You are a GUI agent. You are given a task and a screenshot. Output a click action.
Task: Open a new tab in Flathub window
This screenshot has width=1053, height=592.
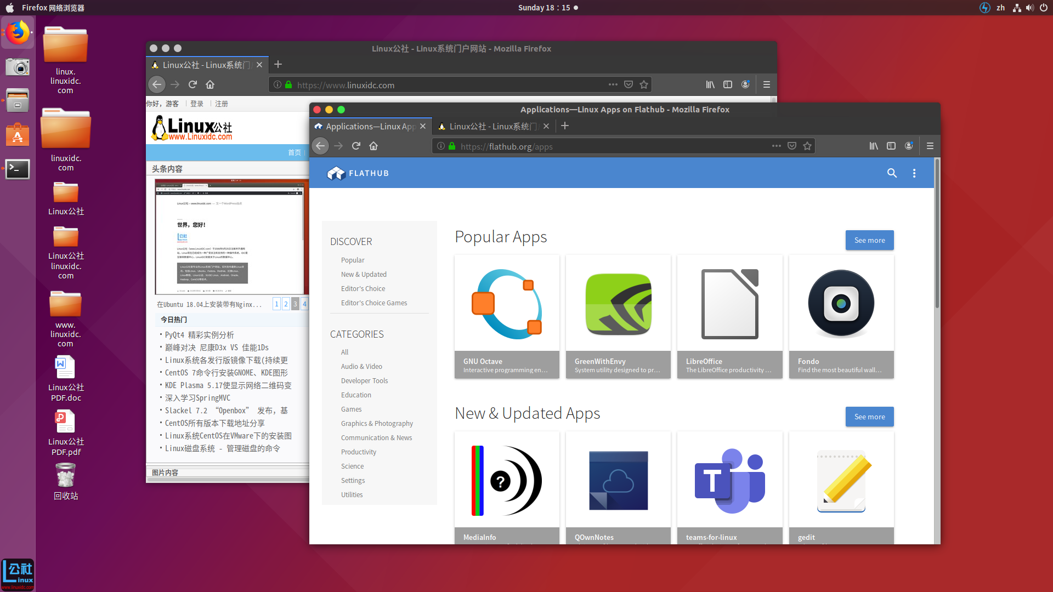(x=565, y=126)
